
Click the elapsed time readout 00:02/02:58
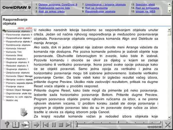[x=154, y=127]
